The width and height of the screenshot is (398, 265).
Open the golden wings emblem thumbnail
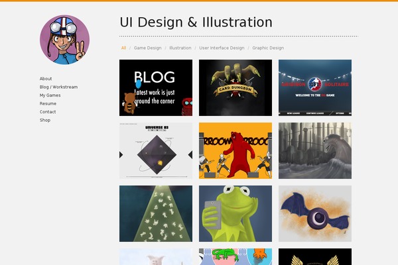point(315,256)
